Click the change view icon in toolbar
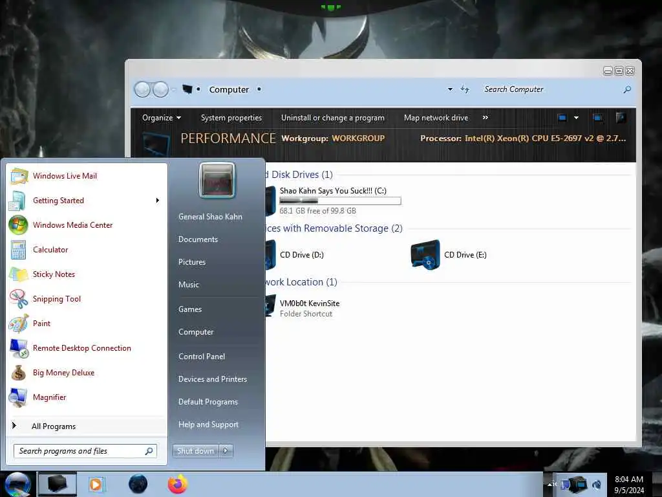Viewport: 662px width, 497px height. (562, 118)
